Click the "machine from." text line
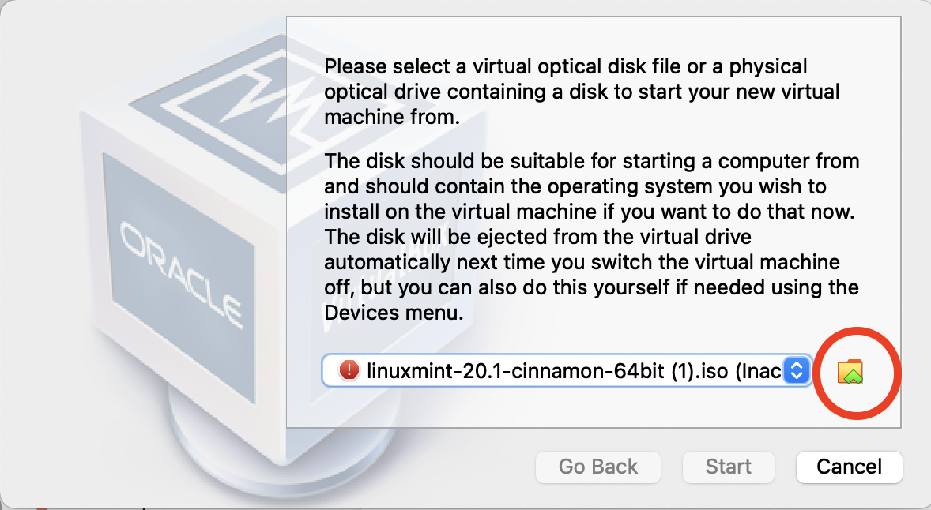 (x=391, y=118)
